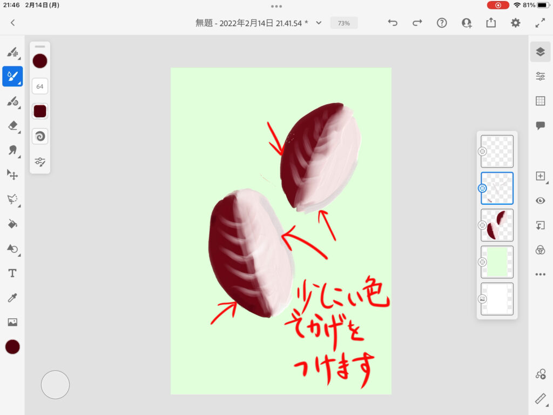The height and width of the screenshot is (415, 553).
Task: Select the Smudge tool
Action: pyautogui.click(x=12, y=150)
